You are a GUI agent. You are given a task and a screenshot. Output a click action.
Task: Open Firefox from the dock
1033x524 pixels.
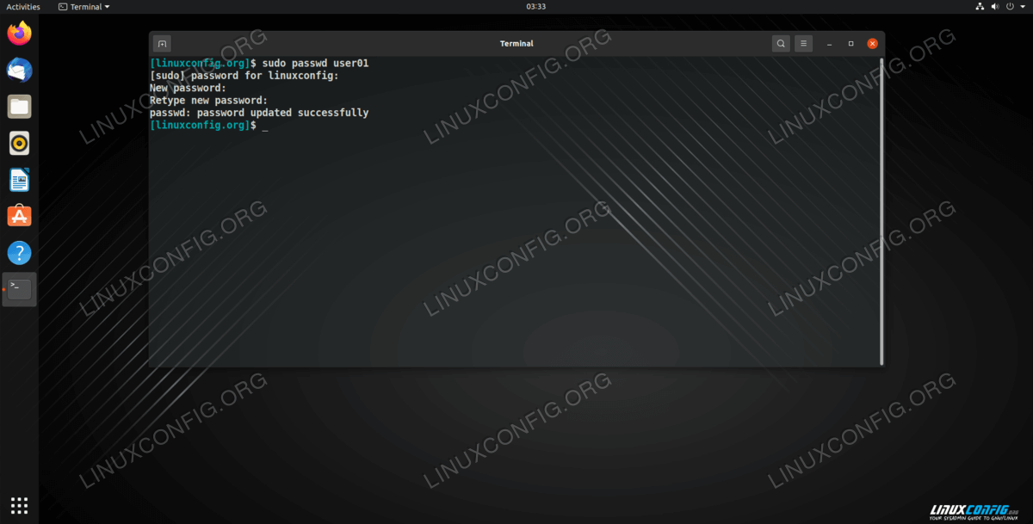point(19,34)
